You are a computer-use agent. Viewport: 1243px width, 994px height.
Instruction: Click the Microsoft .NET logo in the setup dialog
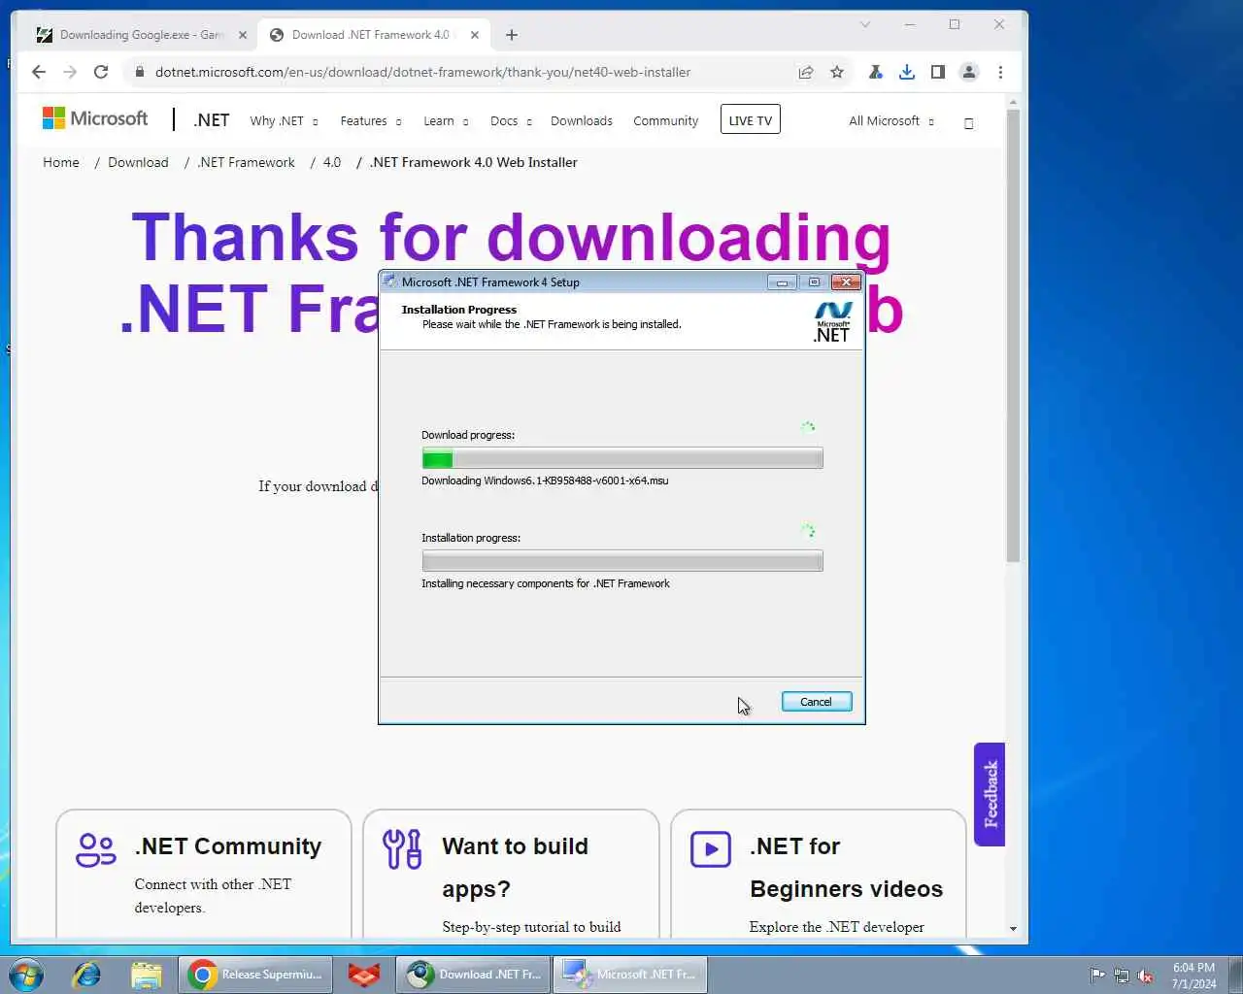click(832, 322)
